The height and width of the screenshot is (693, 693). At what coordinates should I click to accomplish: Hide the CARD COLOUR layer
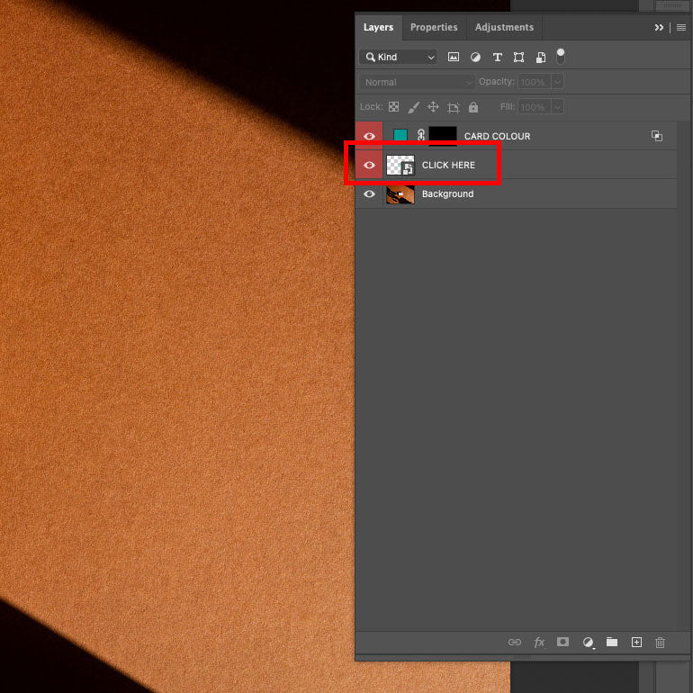(369, 136)
